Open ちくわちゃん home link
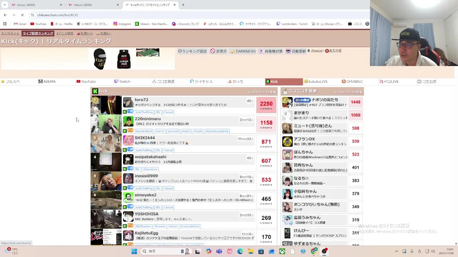This screenshot has width=458, height=257. (x=10, y=33)
